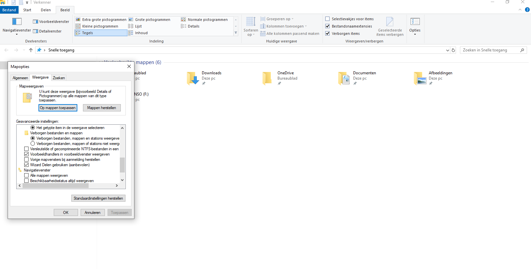Click Standaardinstellingen herstellen button

pyautogui.click(x=98, y=198)
